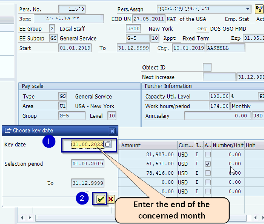This screenshot has height=224, width=264.
Task: Select the employee Name field
Action: click(x=69, y=19)
